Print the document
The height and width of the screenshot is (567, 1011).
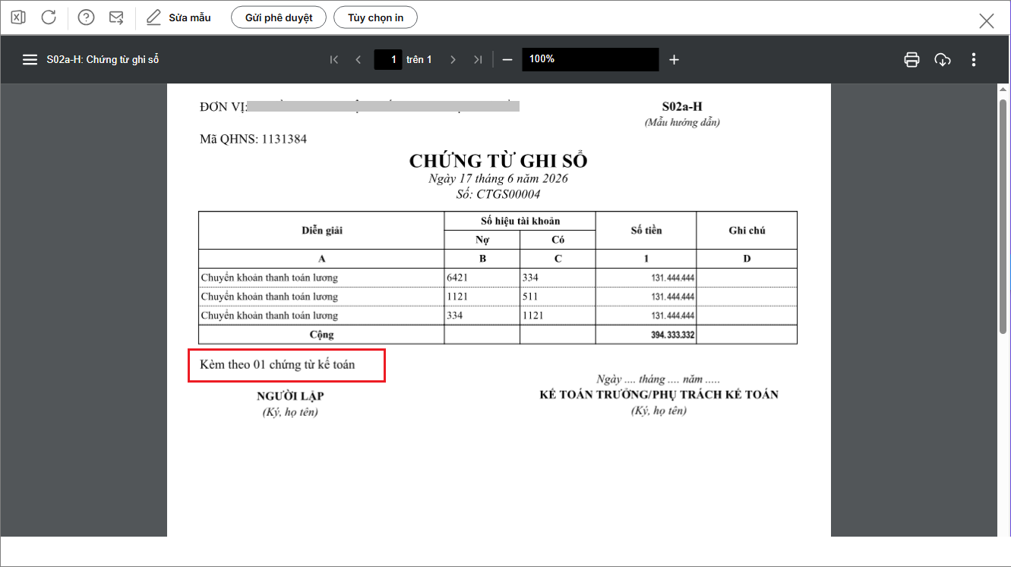912,59
